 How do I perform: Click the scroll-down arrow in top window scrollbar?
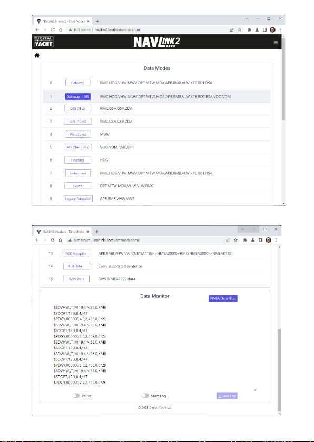point(283,204)
